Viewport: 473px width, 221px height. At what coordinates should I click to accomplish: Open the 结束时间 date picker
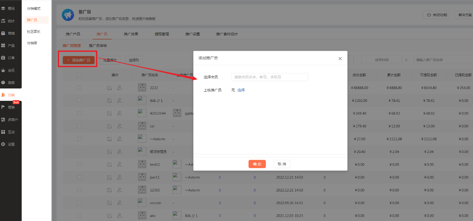pos(381,60)
